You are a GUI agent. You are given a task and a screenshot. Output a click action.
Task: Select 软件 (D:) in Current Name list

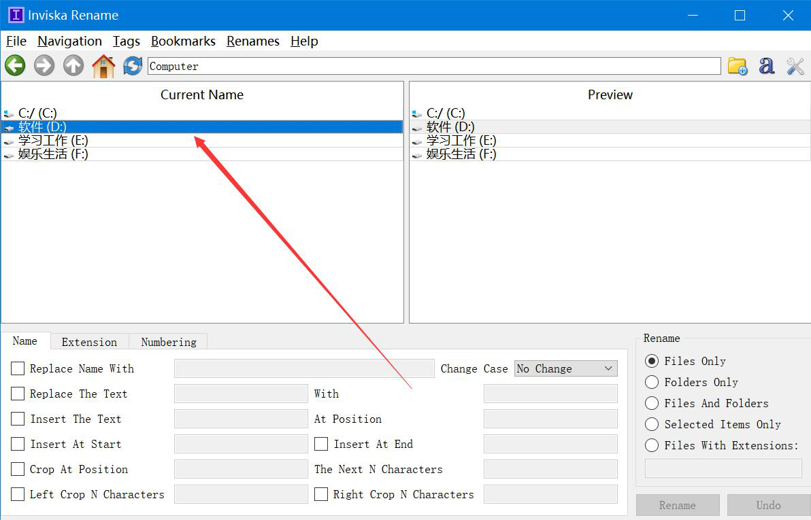tap(202, 126)
